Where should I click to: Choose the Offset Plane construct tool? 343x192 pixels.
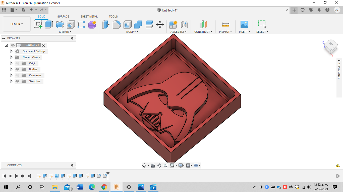click(203, 24)
